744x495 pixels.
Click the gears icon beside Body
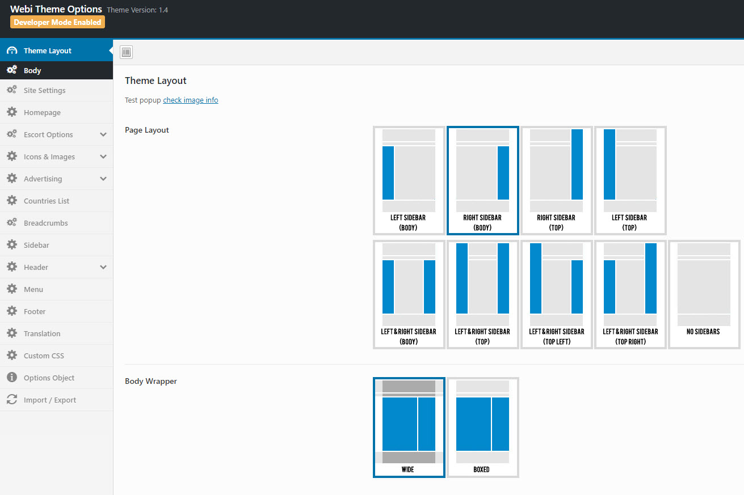12,70
